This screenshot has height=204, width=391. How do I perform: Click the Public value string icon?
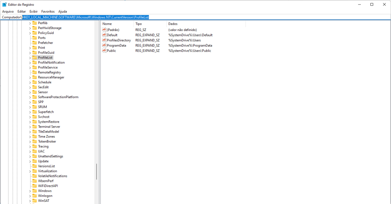(104, 50)
